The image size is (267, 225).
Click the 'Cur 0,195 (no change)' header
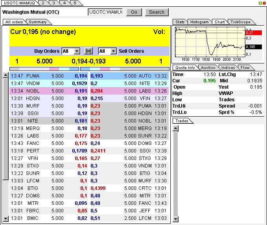coord(43,32)
